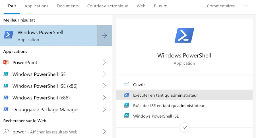The image size is (256, 138).
Task: Click the Windows PowerShell ISE icon in list
Action: (6, 74)
